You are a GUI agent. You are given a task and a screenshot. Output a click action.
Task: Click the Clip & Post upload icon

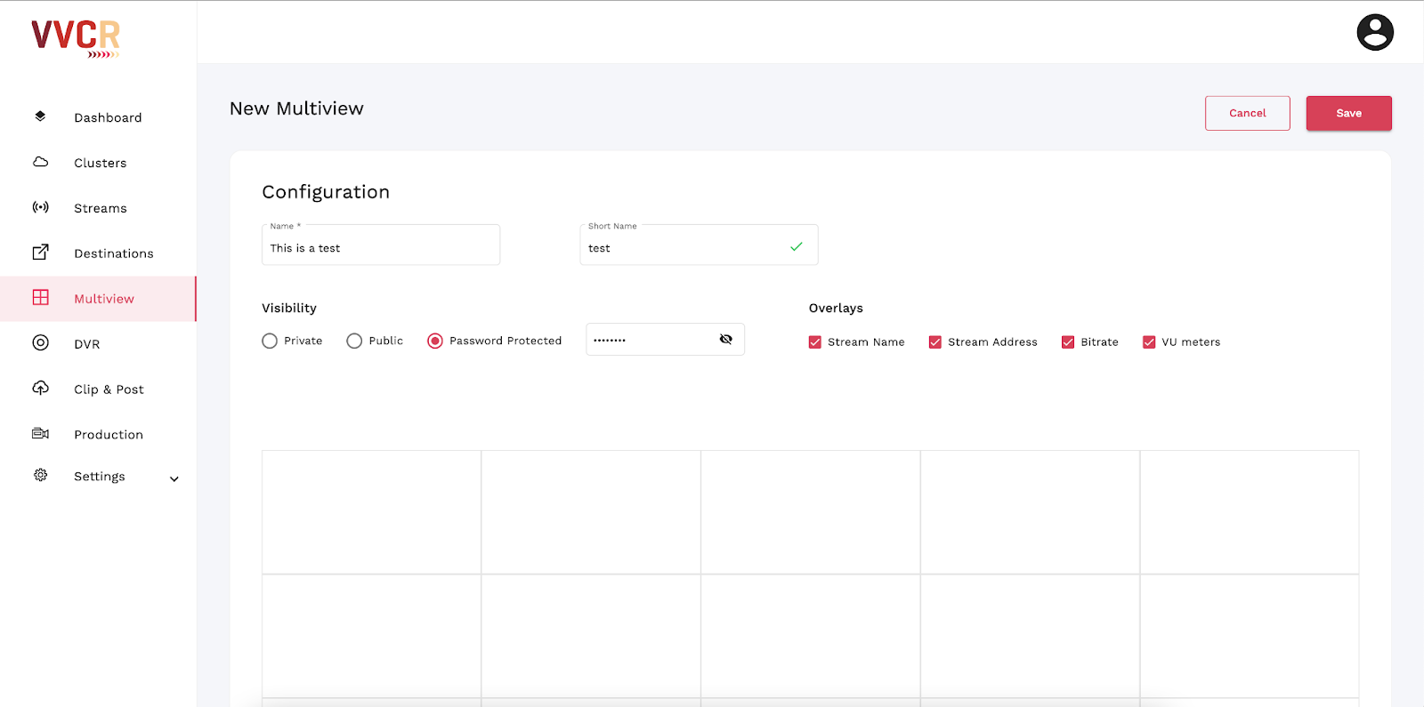pos(40,388)
